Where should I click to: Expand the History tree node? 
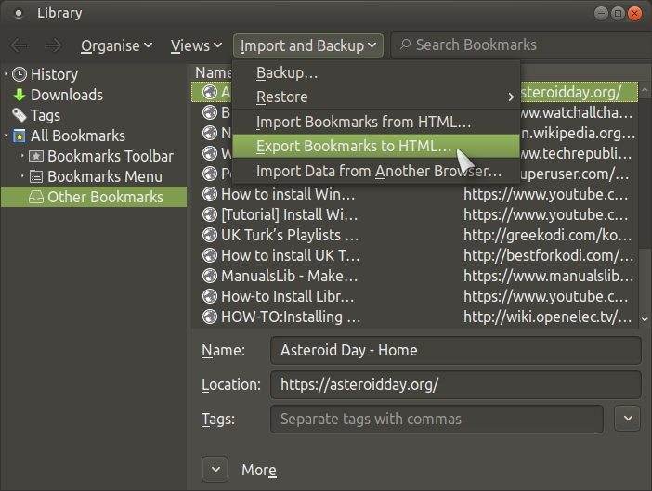point(6,74)
